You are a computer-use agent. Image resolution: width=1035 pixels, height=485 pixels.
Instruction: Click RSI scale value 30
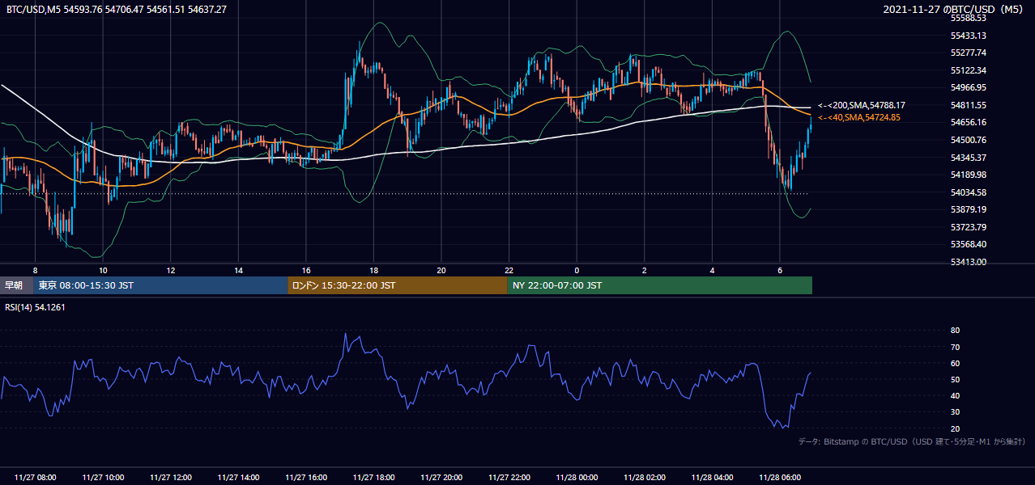(955, 411)
